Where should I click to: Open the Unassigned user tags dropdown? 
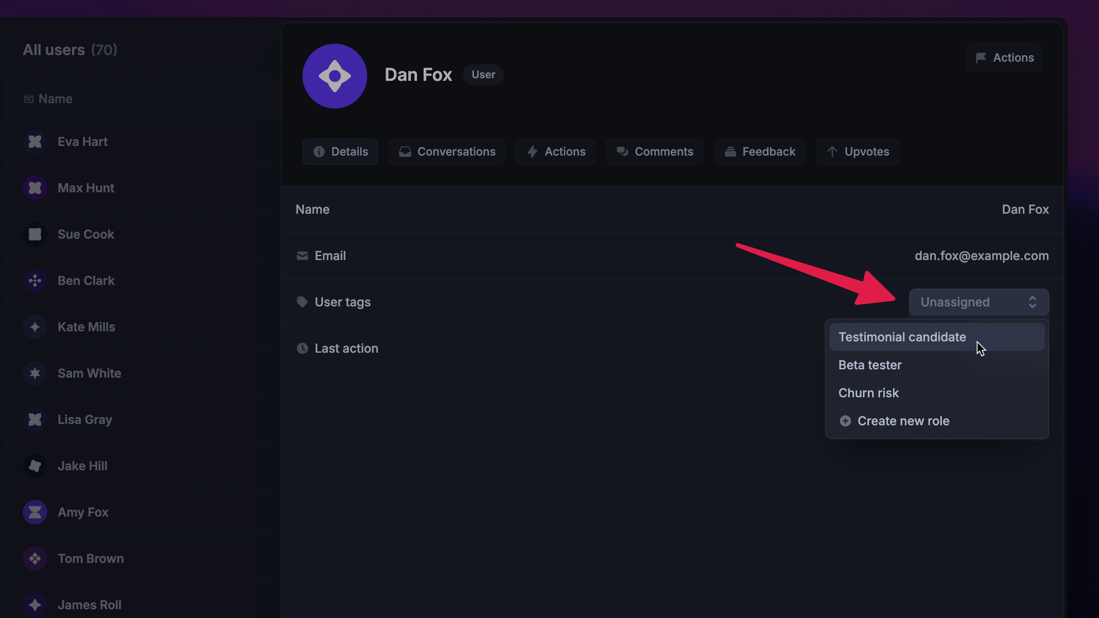pos(978,302)
